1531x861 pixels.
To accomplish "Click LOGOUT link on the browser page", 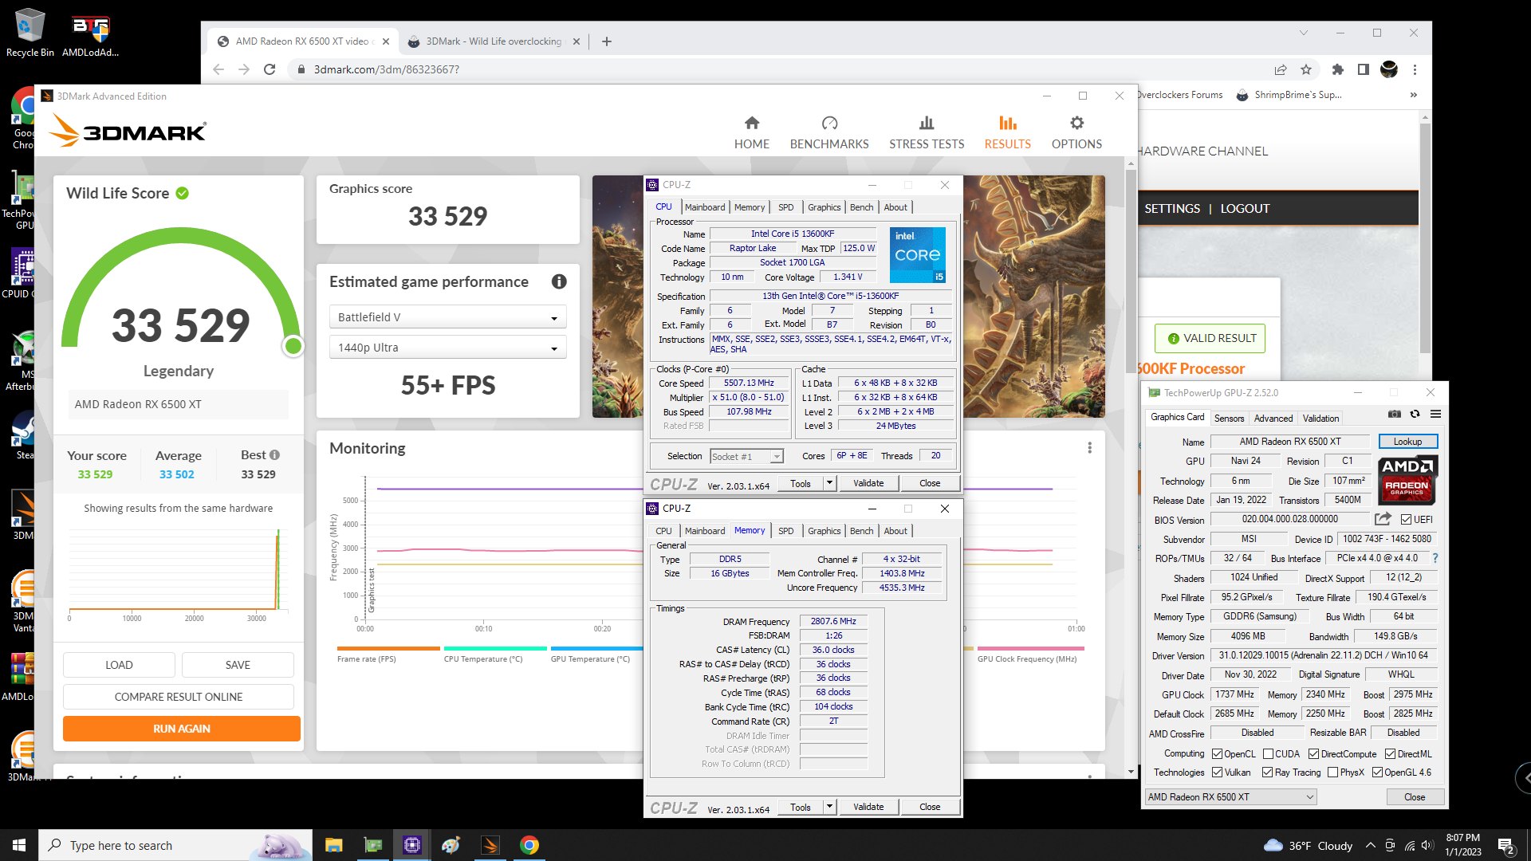I will tap(1245, 208).
